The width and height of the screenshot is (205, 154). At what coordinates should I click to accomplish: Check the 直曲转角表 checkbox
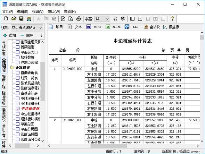pyautogui.click(x=18, y=73)
